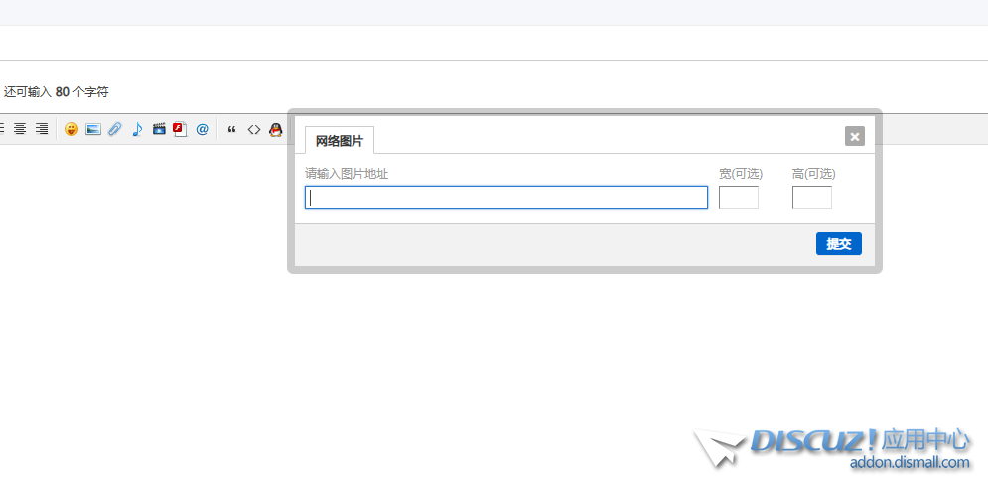Click the center align icon

tap(20, 129)
